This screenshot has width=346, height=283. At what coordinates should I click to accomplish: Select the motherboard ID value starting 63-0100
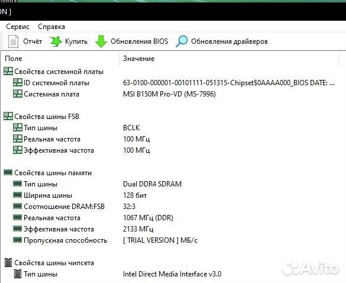[229, 83]
